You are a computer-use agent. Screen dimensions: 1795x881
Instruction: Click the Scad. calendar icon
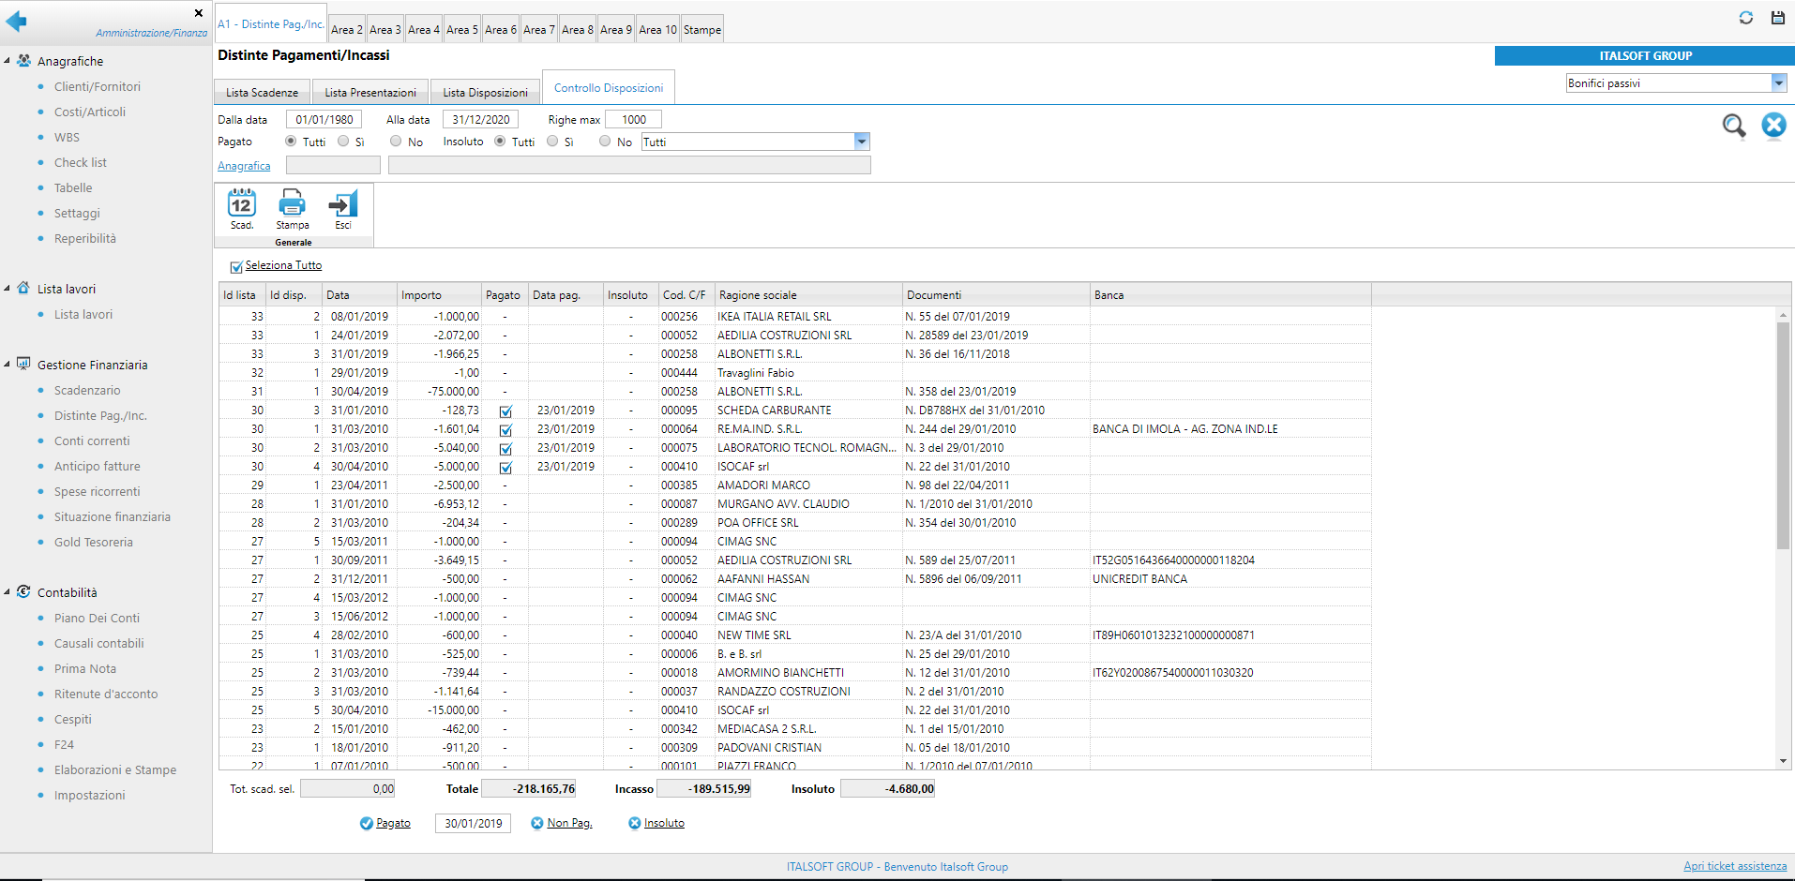coord(242,204)
